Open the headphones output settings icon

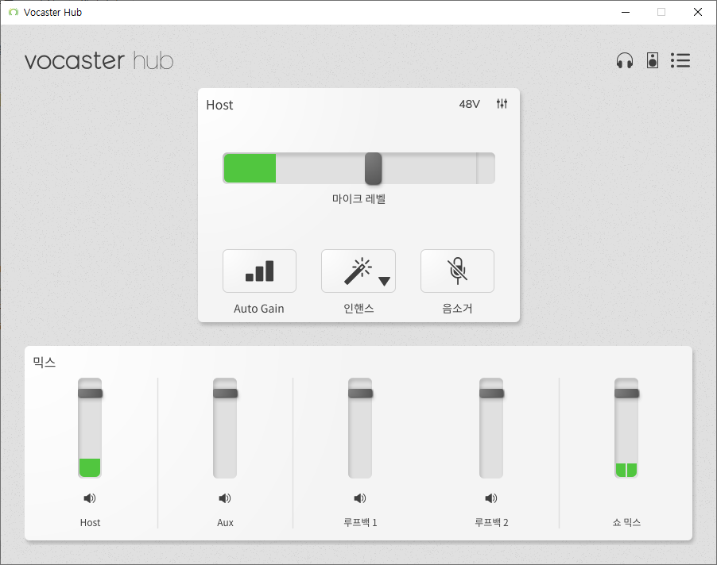tap(625, 60)
